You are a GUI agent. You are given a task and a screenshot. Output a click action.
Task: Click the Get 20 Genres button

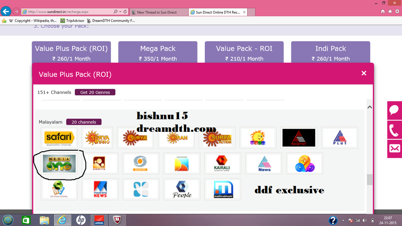pyautogui.click(x=95, y=92)
